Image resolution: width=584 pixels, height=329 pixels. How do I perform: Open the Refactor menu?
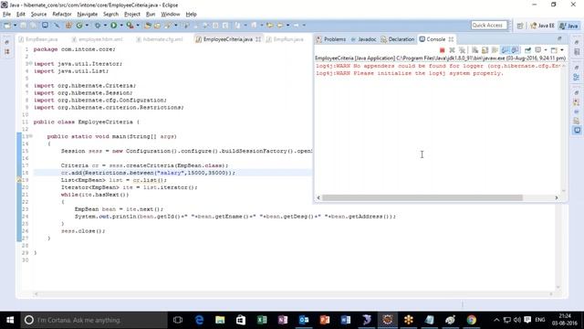click(62, 15)
